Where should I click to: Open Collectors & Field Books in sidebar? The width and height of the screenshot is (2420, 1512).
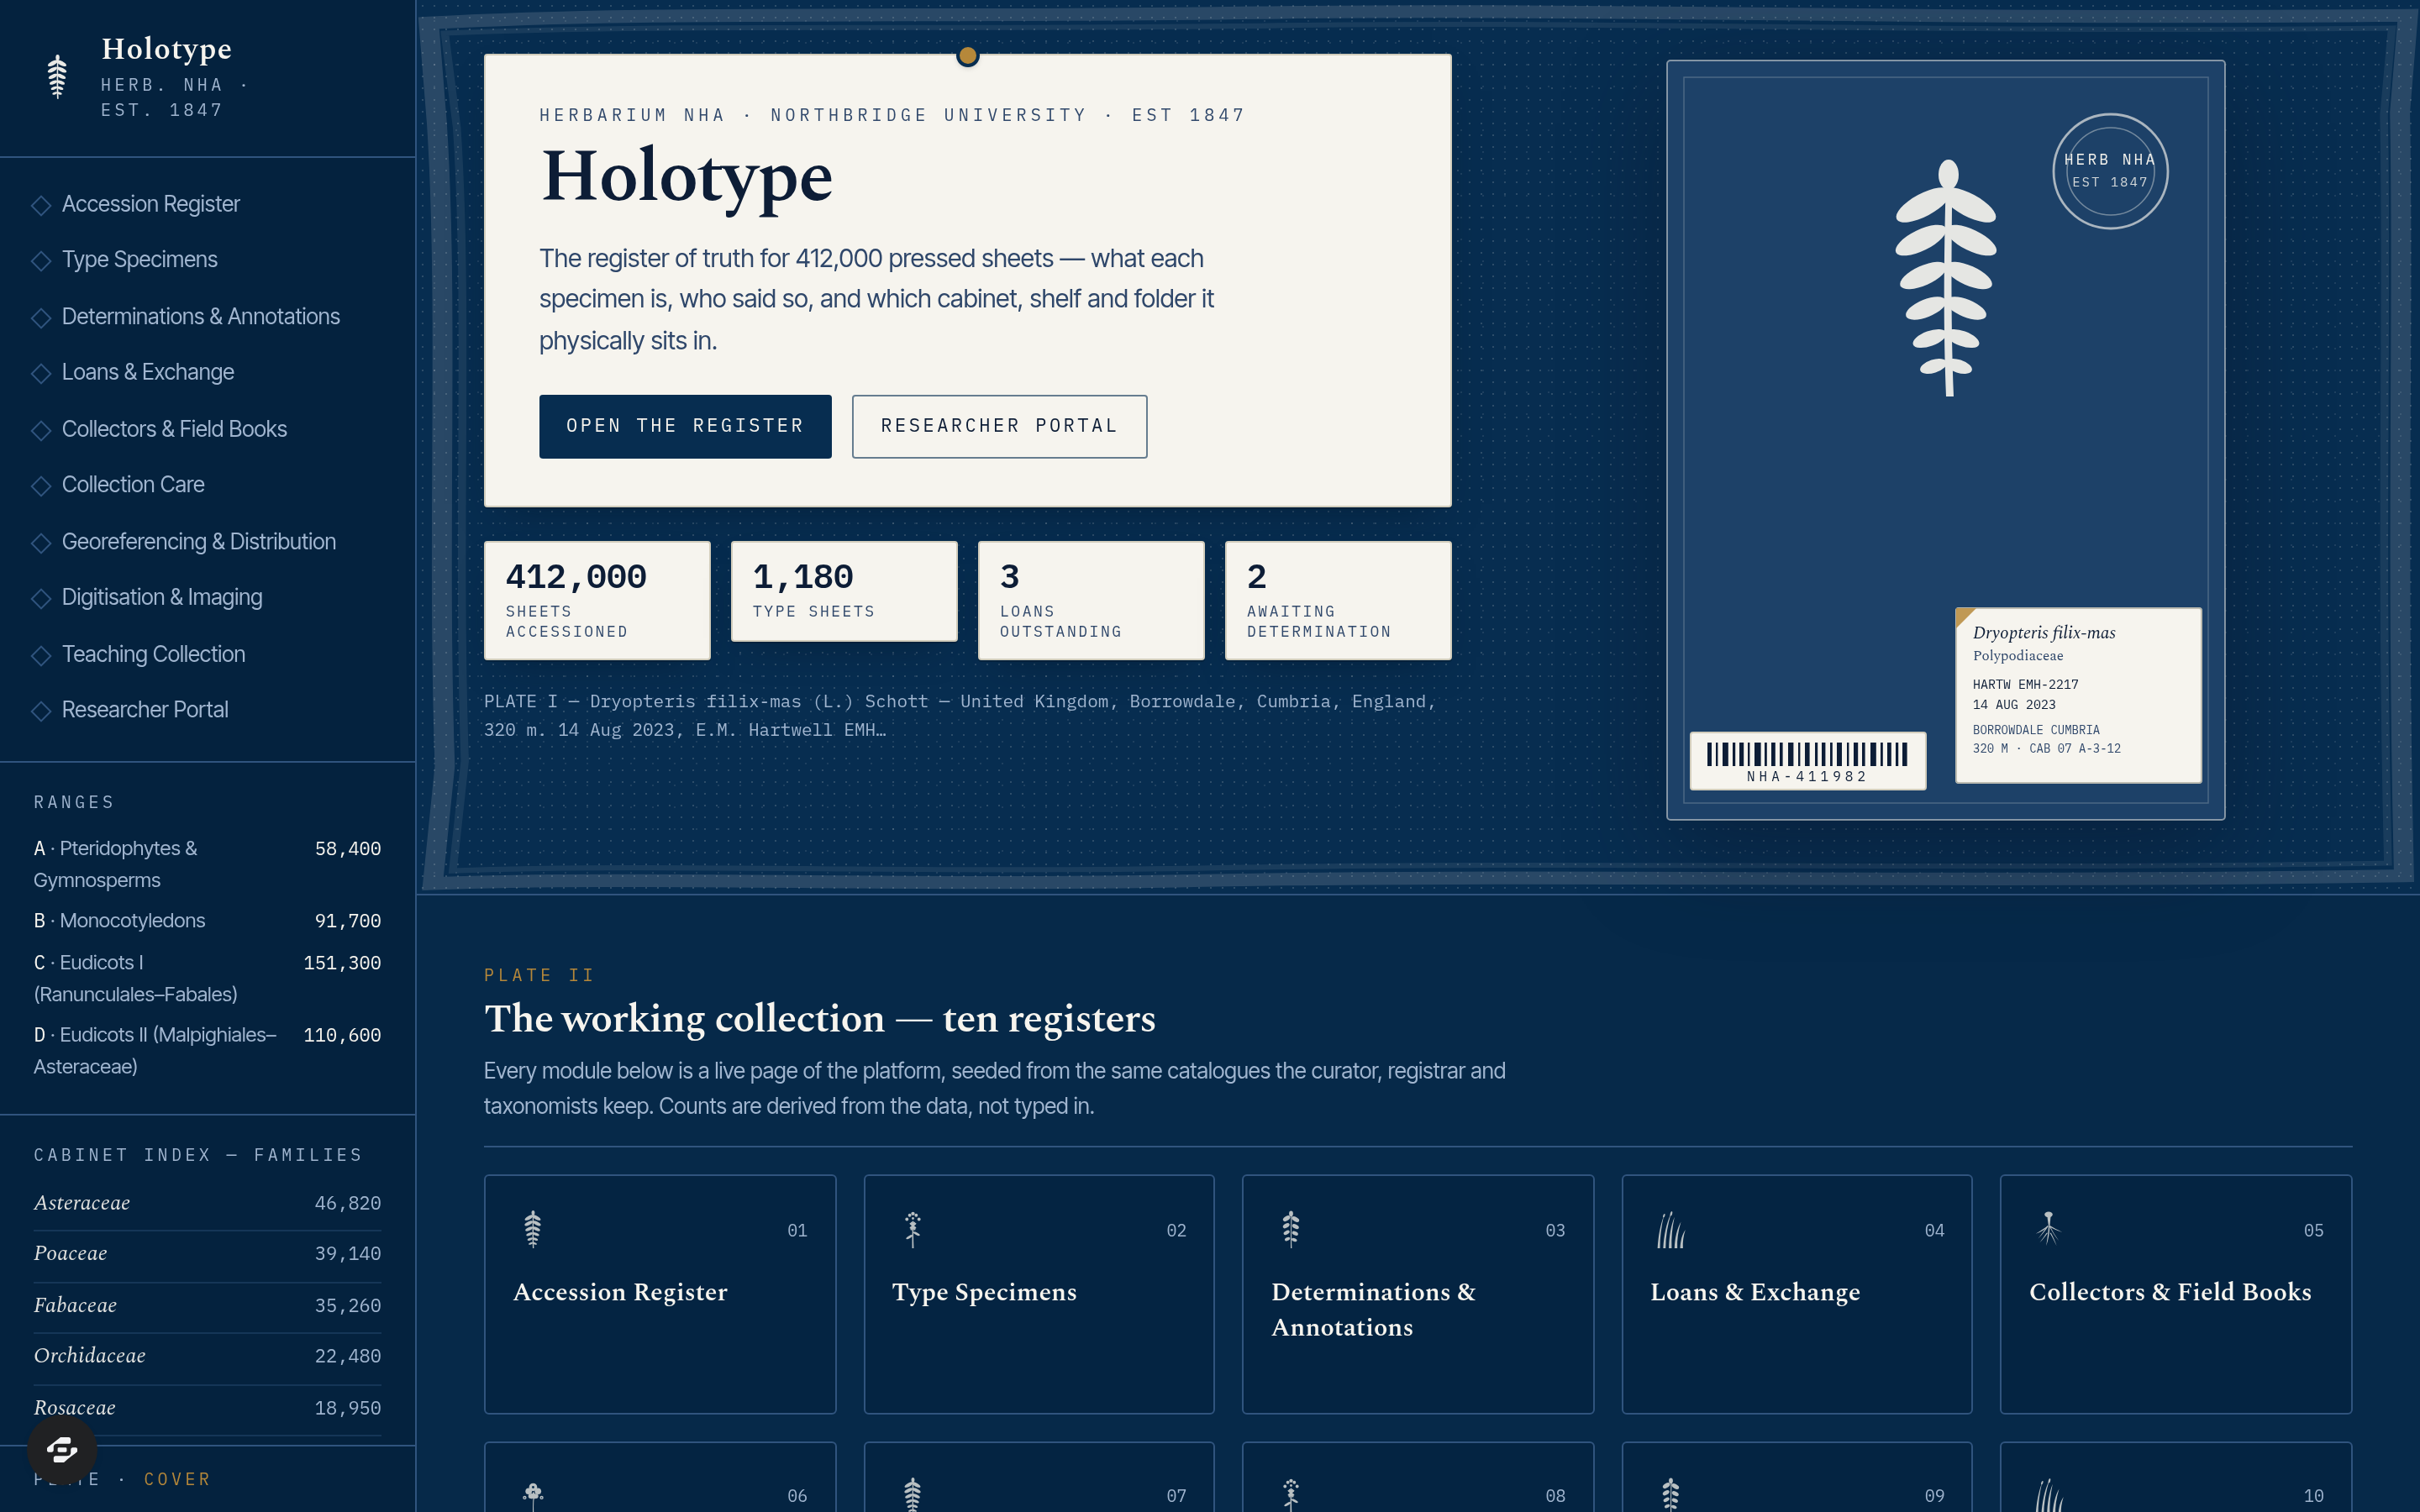(174, 429)
